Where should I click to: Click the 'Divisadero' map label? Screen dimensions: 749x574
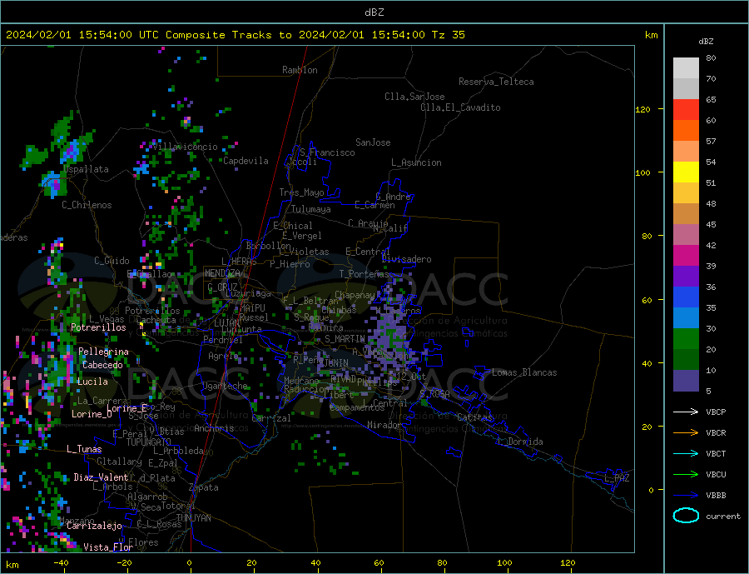pyautogui.click(x=406, y=259)
